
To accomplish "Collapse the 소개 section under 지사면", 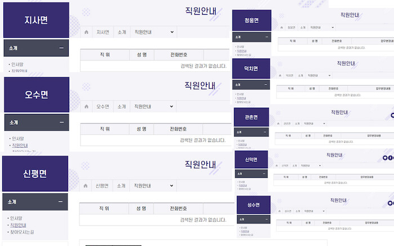I will coord(61,48).
